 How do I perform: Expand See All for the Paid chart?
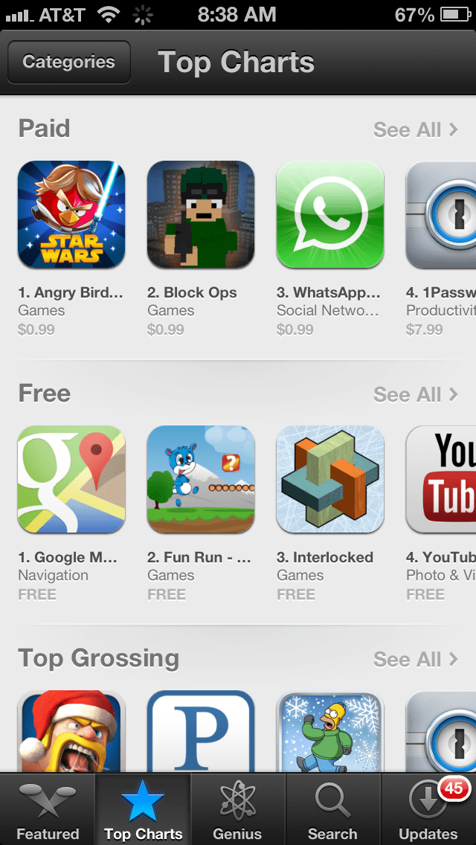coord(416,129)
